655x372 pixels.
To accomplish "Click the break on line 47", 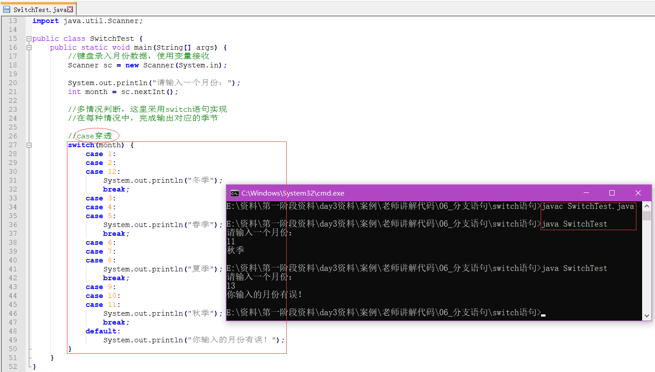I will (116, 322).
